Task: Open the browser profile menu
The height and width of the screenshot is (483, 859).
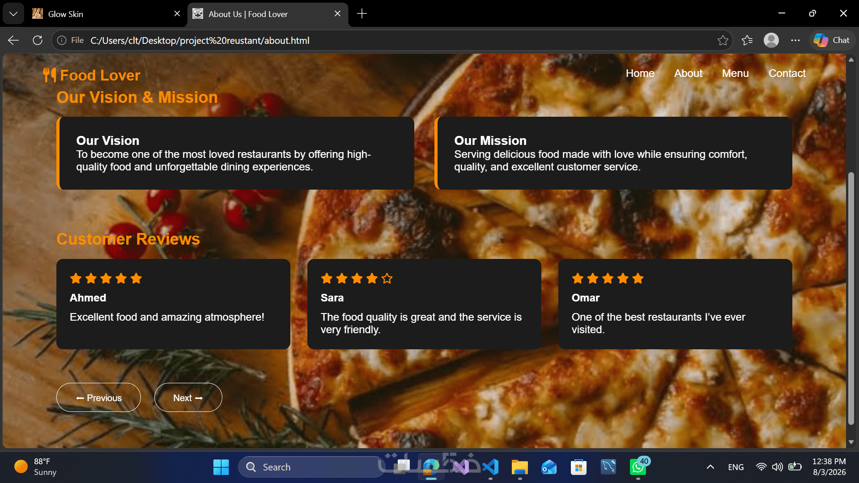Action: (x=771, y=40)
